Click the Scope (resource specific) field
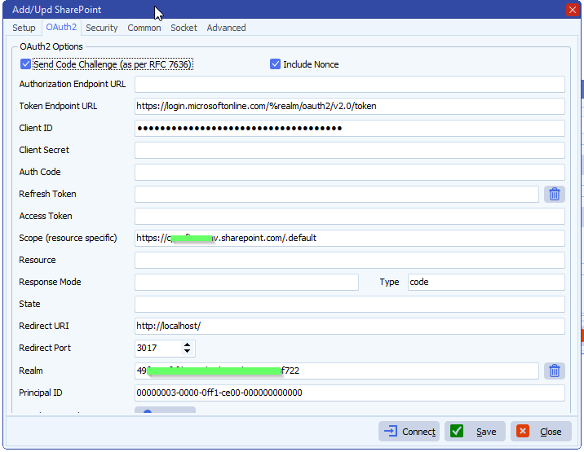 [x=350, y=238]
